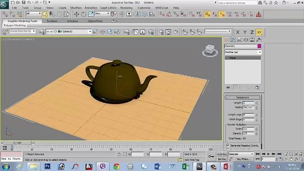Viewport: 304px width, 171px height.
Task: Activate the Select Object tool
Action: pyautogui.click(x=45, y=14)
